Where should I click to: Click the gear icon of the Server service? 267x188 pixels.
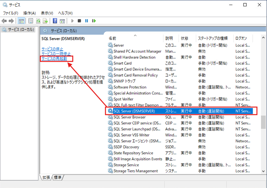click(110, 45)
